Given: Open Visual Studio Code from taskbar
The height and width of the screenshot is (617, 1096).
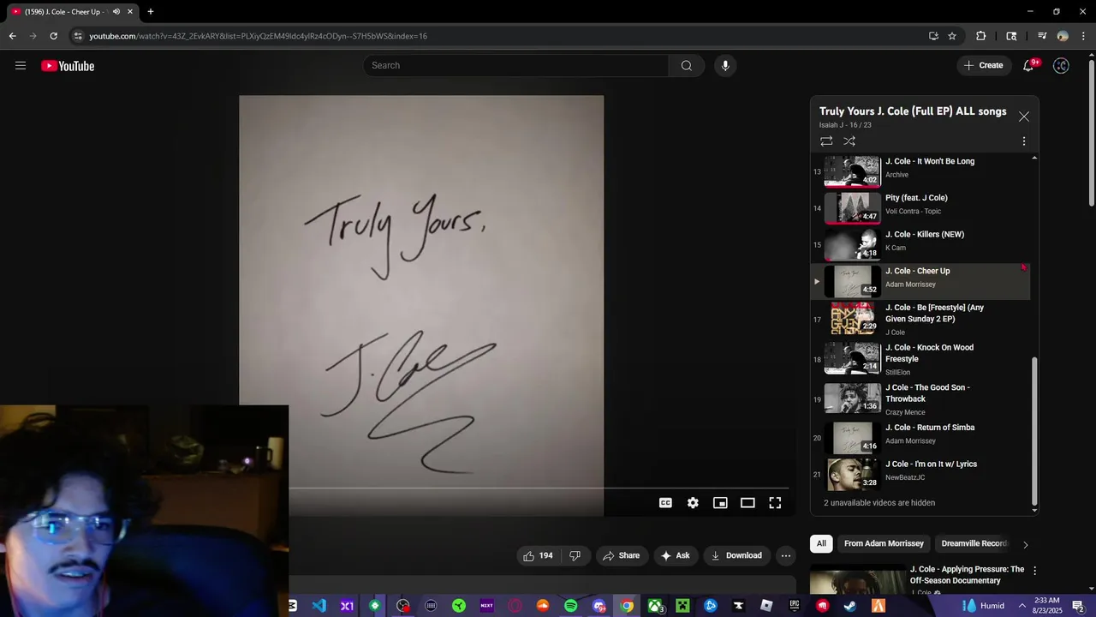Looking at the screenshot, I should point(319,606).
